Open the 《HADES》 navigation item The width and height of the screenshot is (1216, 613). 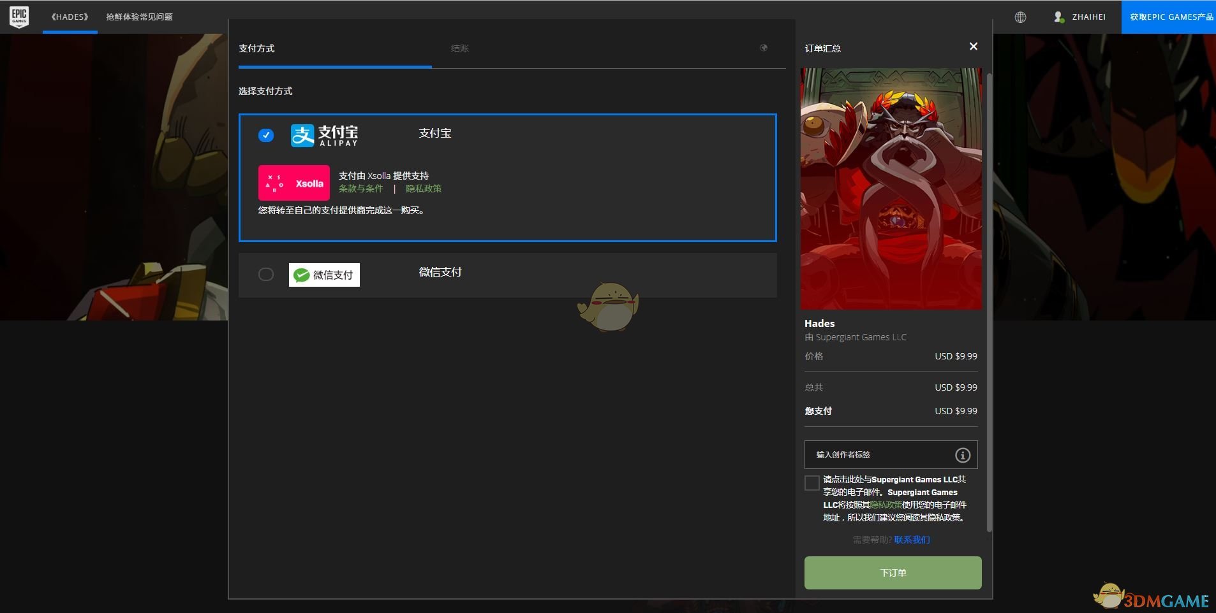pyautogui.click(x=70, y=17)
